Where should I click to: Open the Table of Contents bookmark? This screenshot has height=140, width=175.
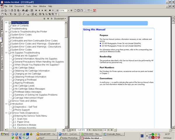[x=20, y=26]
